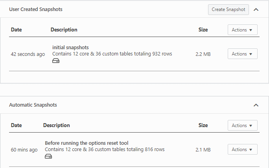Click the Automatic Snapshots panel heading
Viewport: 269px width, 168px height.
coord(33,105)
